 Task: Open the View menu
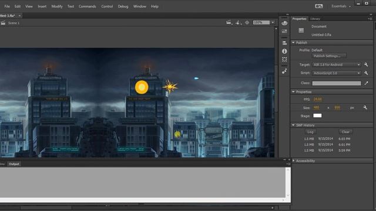(29, 6)
